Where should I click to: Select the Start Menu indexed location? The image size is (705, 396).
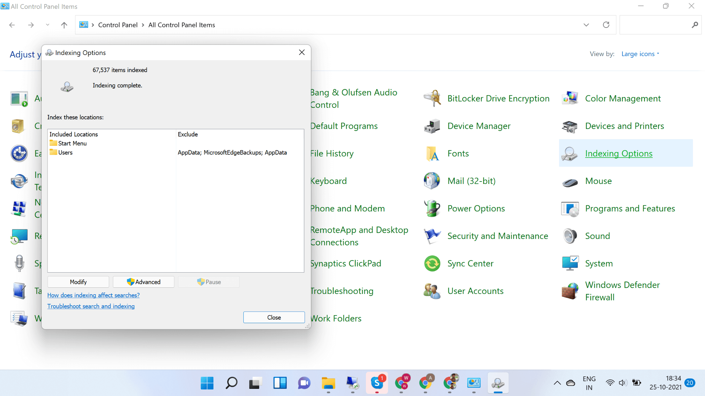(72, 143)
